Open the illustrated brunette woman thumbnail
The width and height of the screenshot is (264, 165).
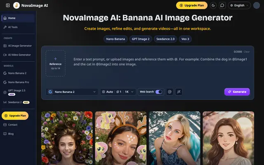click(228, 138)
